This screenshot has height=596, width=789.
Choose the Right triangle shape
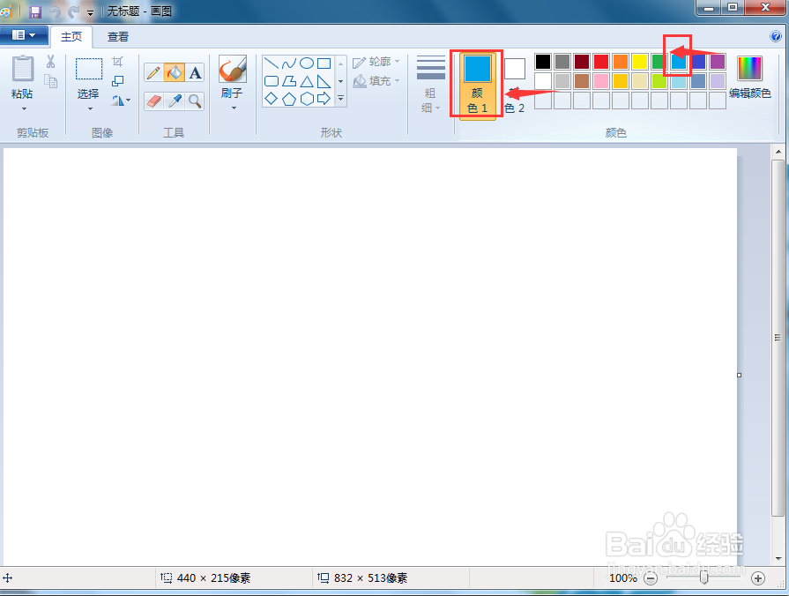pyautogui.click(x=324, y=81)
